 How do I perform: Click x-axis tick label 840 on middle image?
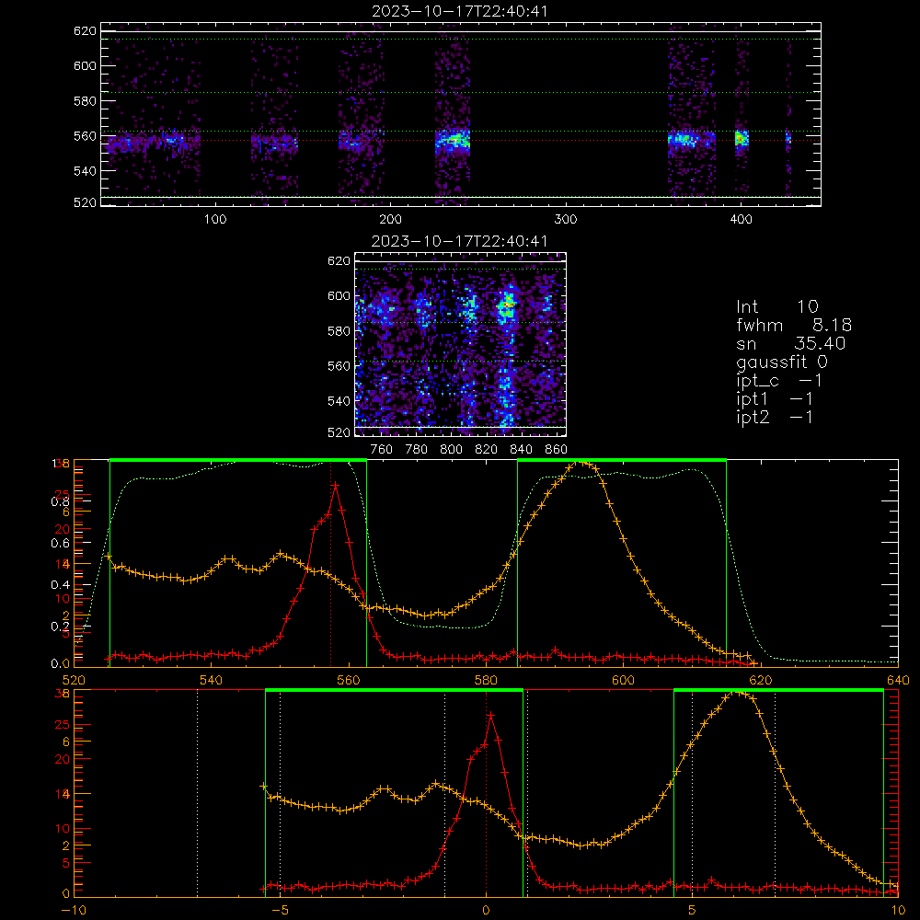[x=521, y=450]
